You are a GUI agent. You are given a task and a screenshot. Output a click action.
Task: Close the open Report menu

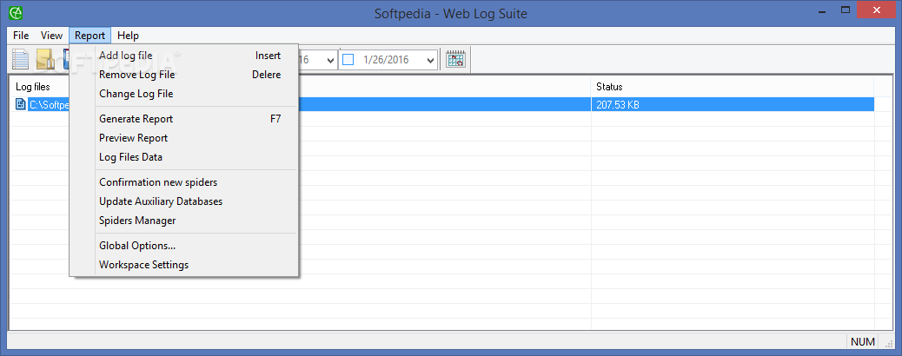pos(90,36)
